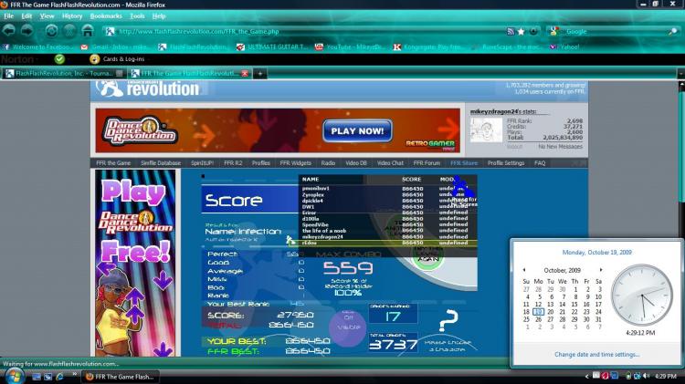
Task: Open a new tab with the plus button
Action: [x=260, y=73]
